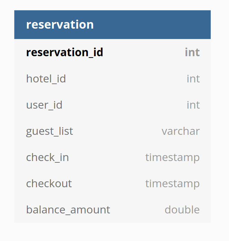
Task: Select the timestamp type for check_in
Action: [172, 158]
